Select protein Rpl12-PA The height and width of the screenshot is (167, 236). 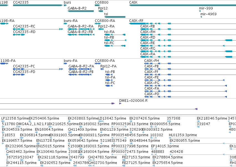coord(108,66)
